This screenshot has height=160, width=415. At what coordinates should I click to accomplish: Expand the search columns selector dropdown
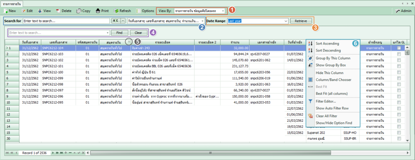click(202, 21)
